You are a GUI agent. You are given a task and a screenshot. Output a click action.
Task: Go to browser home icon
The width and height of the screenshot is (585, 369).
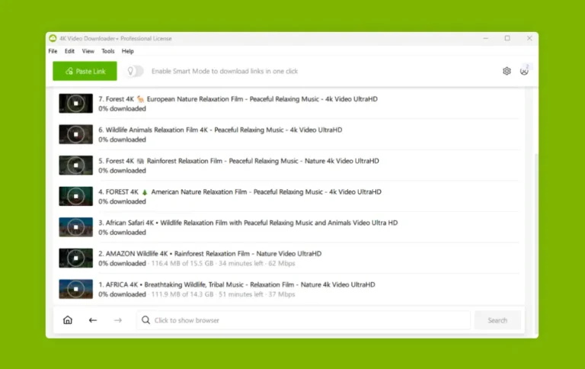(68, 320)
